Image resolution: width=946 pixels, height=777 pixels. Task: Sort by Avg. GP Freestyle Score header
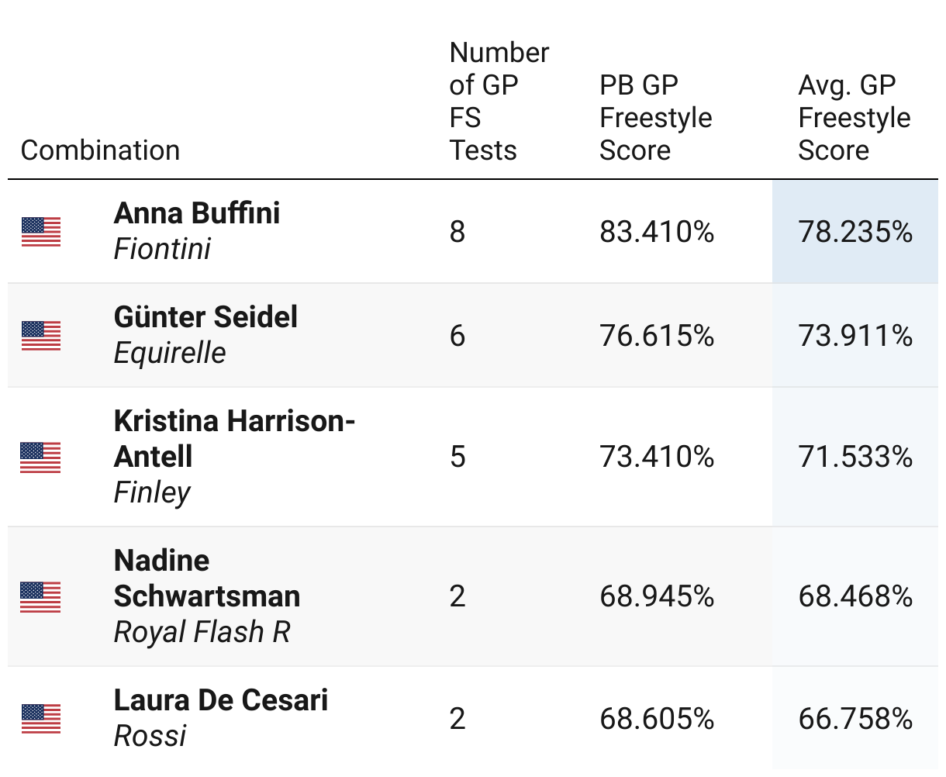(855, 117)
